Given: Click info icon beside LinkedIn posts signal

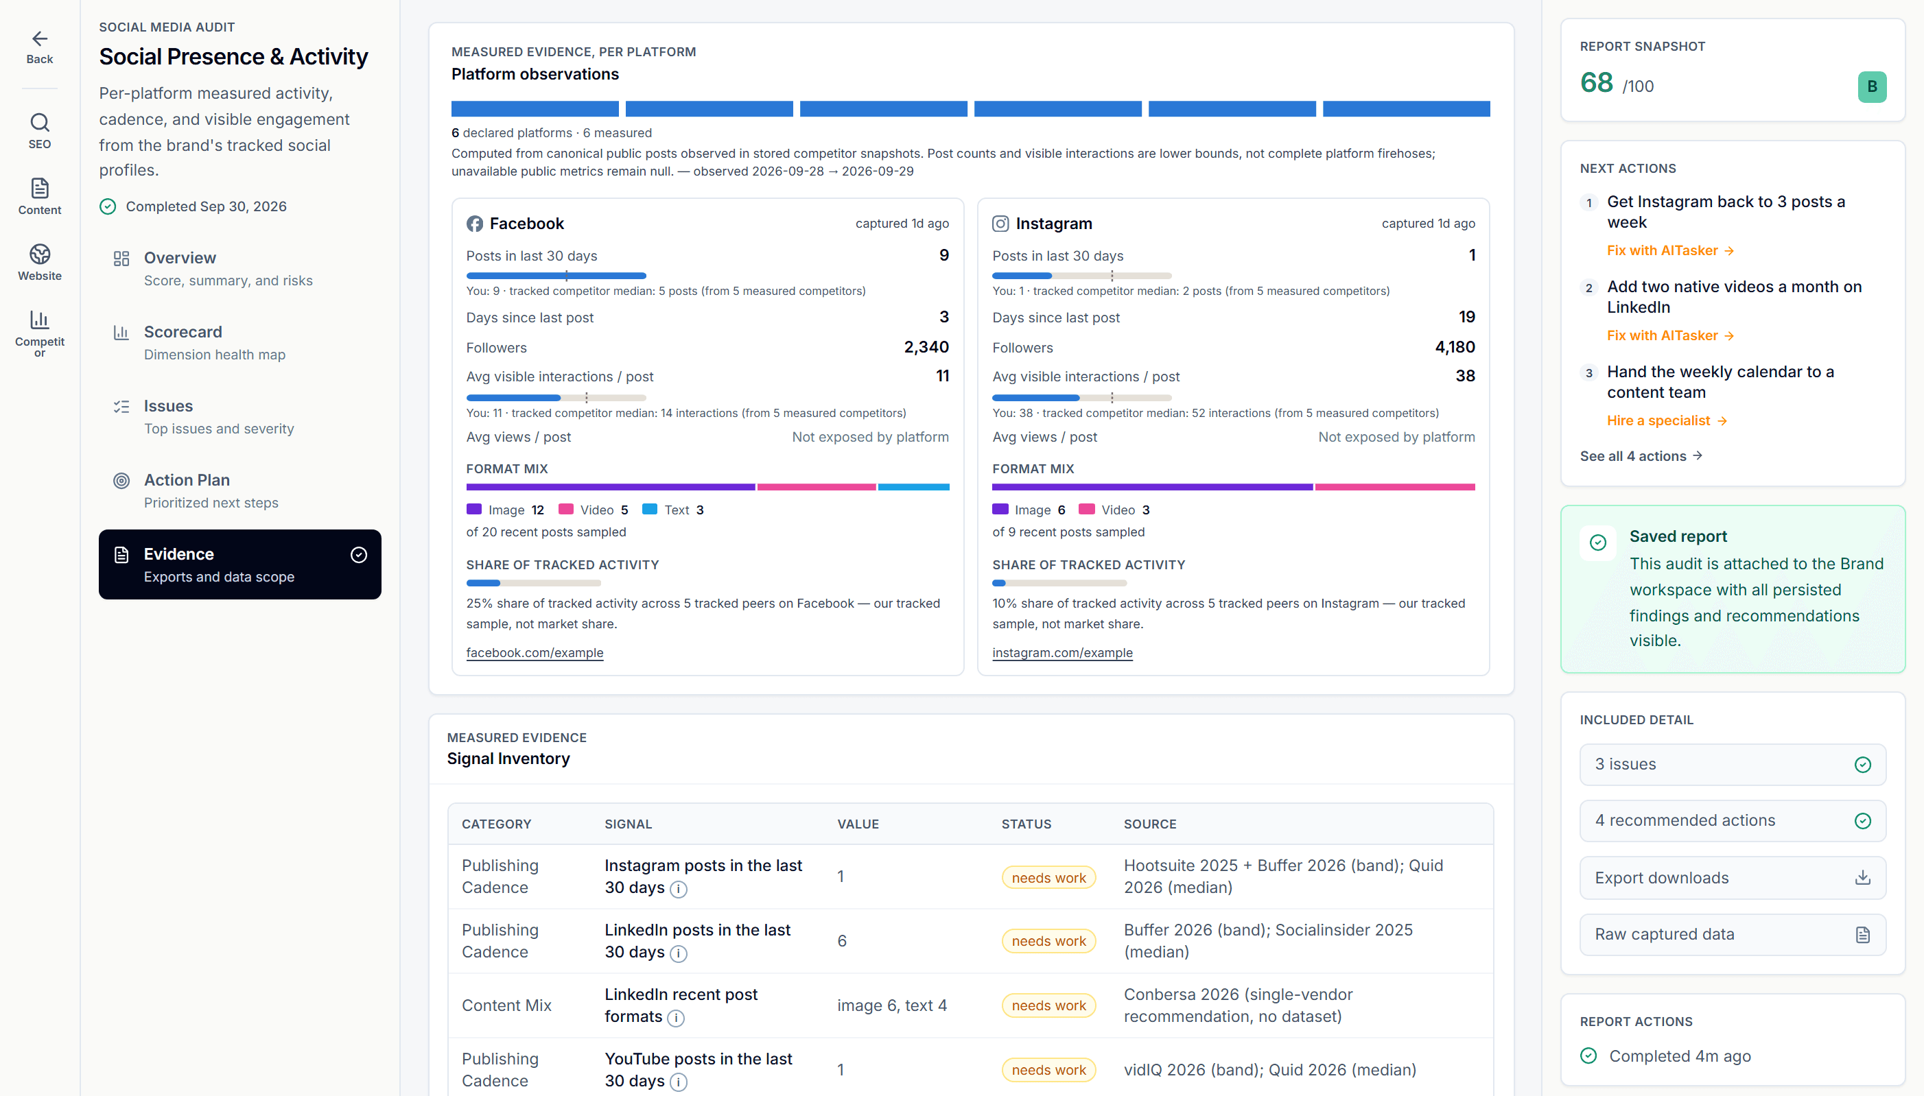Looking at the screenshot, I should (x=679, y=954).
